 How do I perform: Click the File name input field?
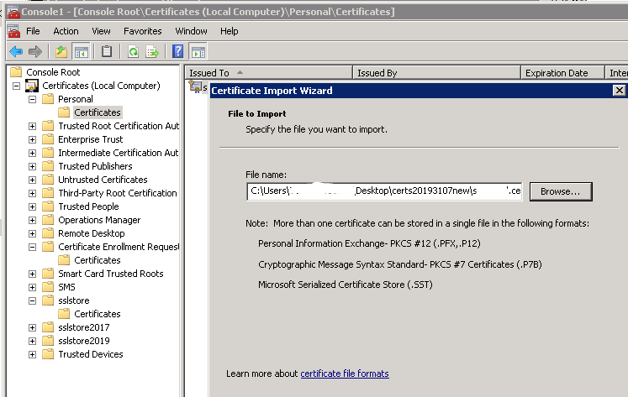(x=383, y=192)
